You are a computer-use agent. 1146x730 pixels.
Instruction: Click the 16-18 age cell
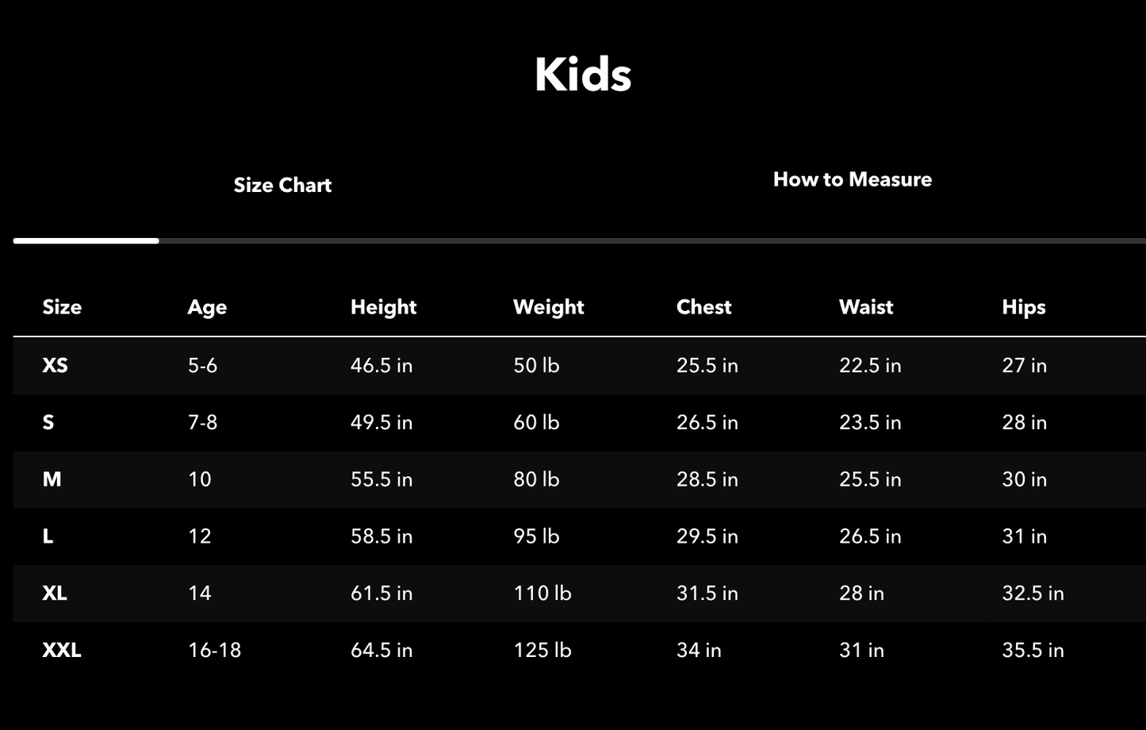[x=214, y=650]
